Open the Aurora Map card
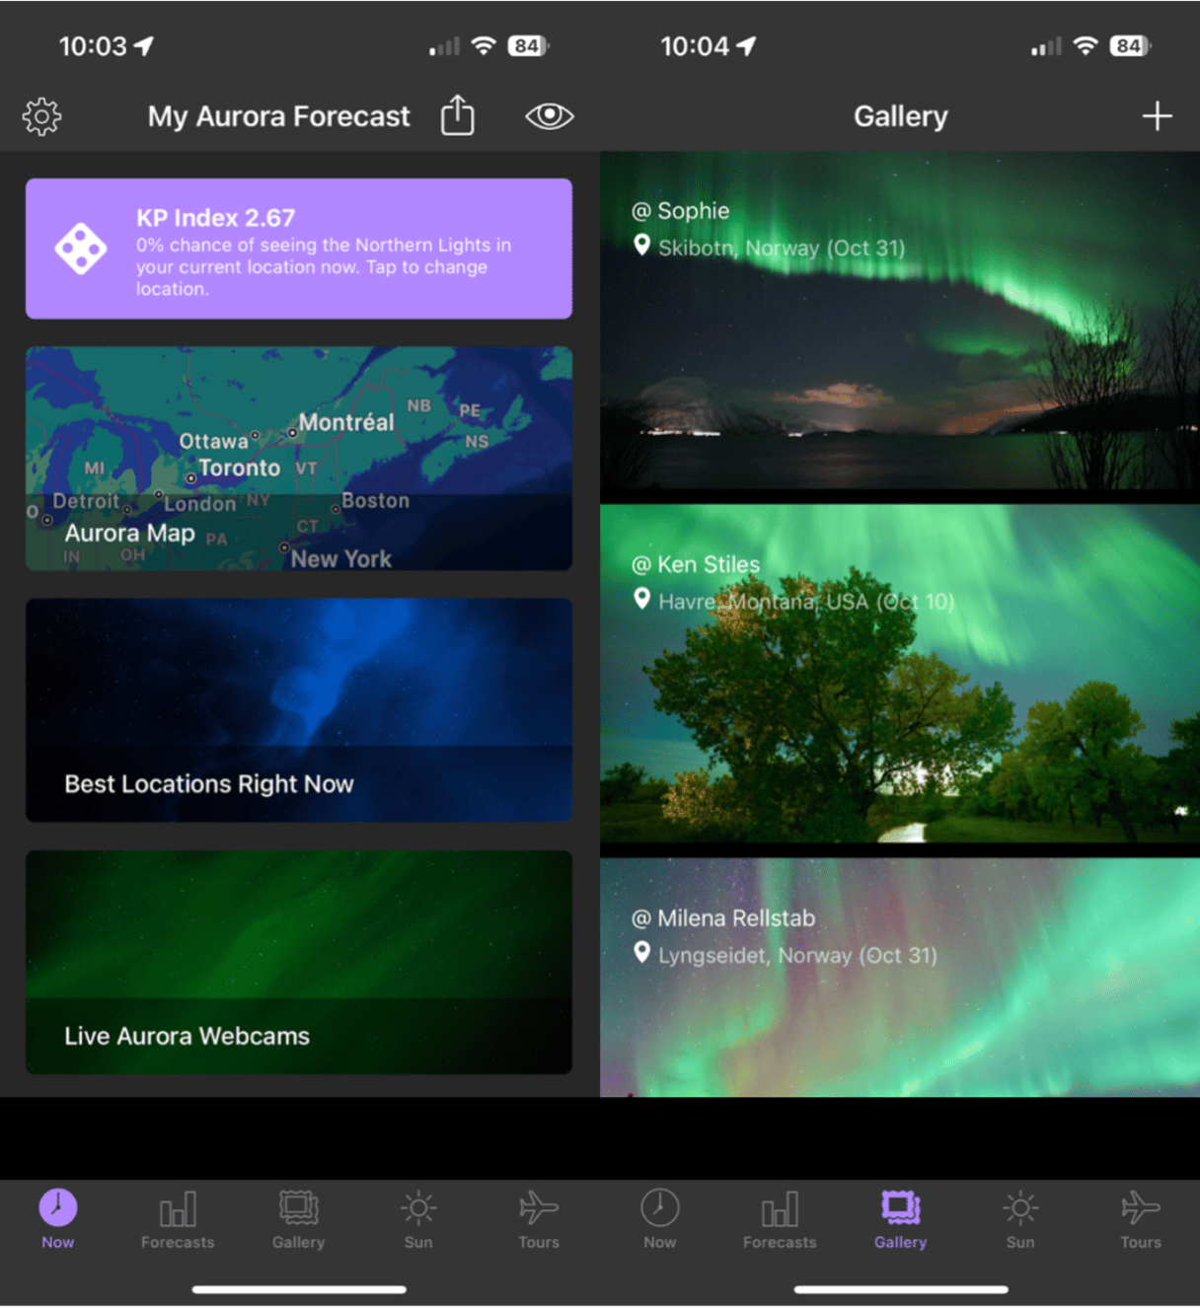This screenshot has height=1308, width=1200. (298, 459)
